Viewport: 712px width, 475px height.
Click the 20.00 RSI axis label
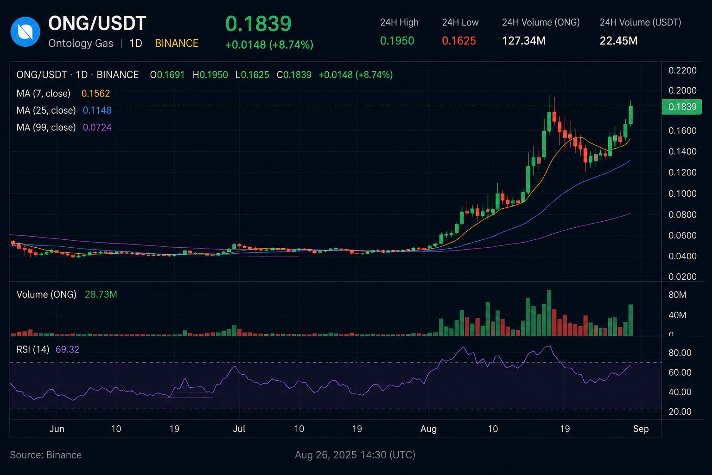tap(680, 412)
